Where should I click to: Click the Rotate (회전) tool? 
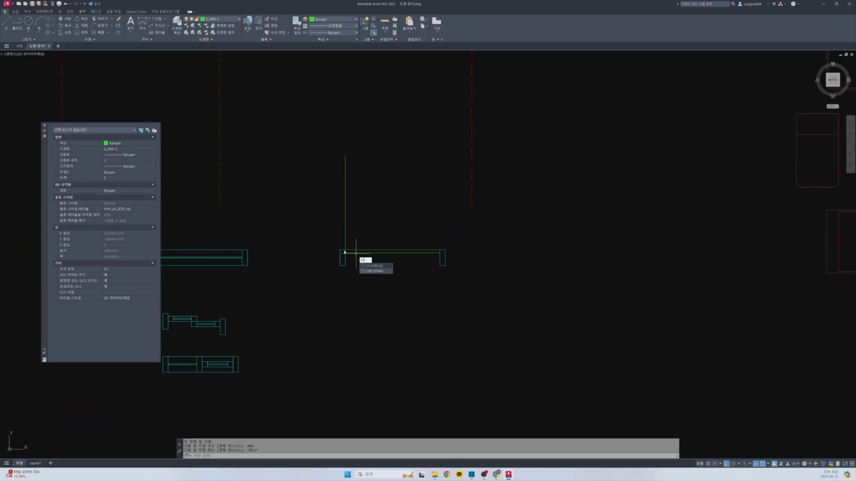tap(81, 19)
